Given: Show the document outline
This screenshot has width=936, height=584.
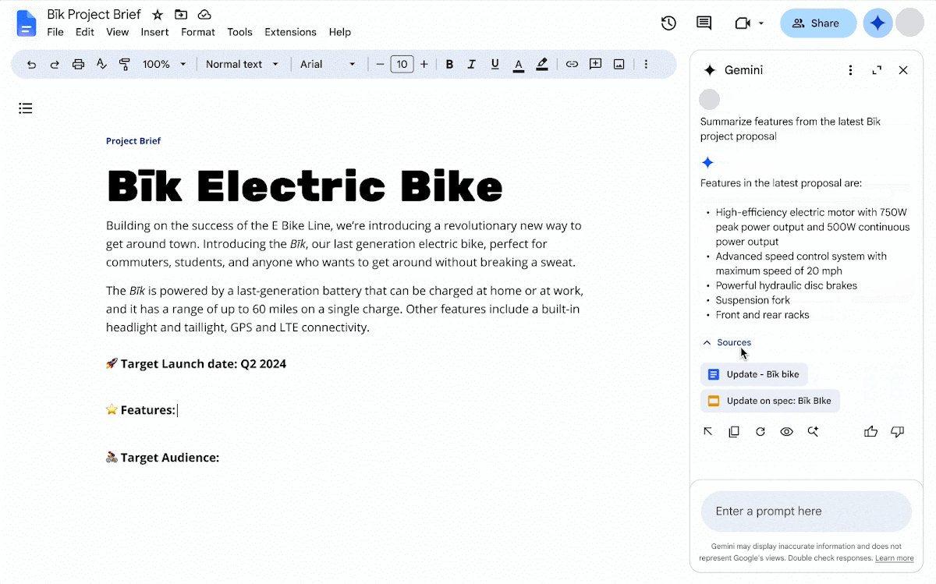Looking at the screenshot, I should click(x=26, y=108).
